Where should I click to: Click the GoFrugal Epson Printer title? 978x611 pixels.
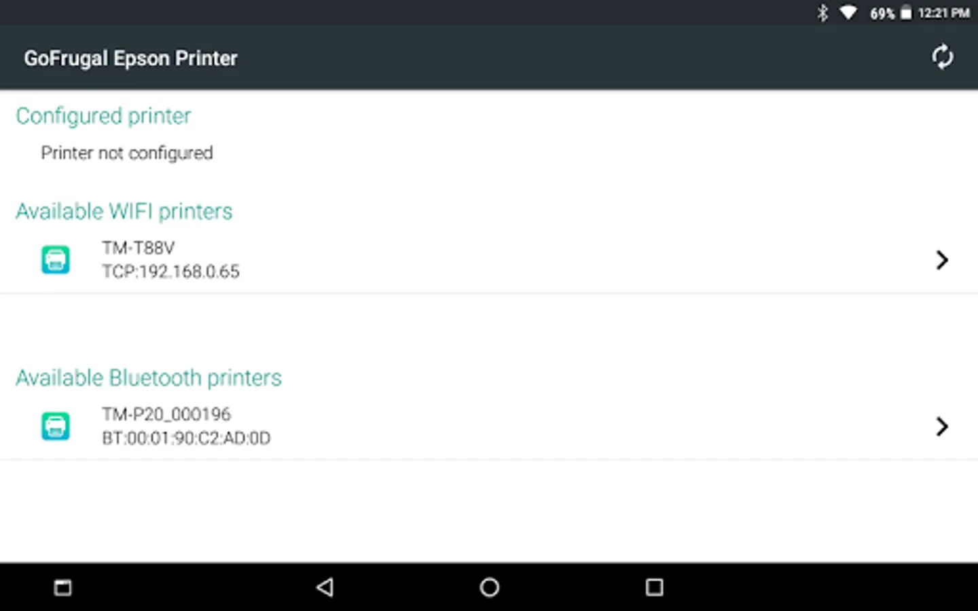point(130,58)
